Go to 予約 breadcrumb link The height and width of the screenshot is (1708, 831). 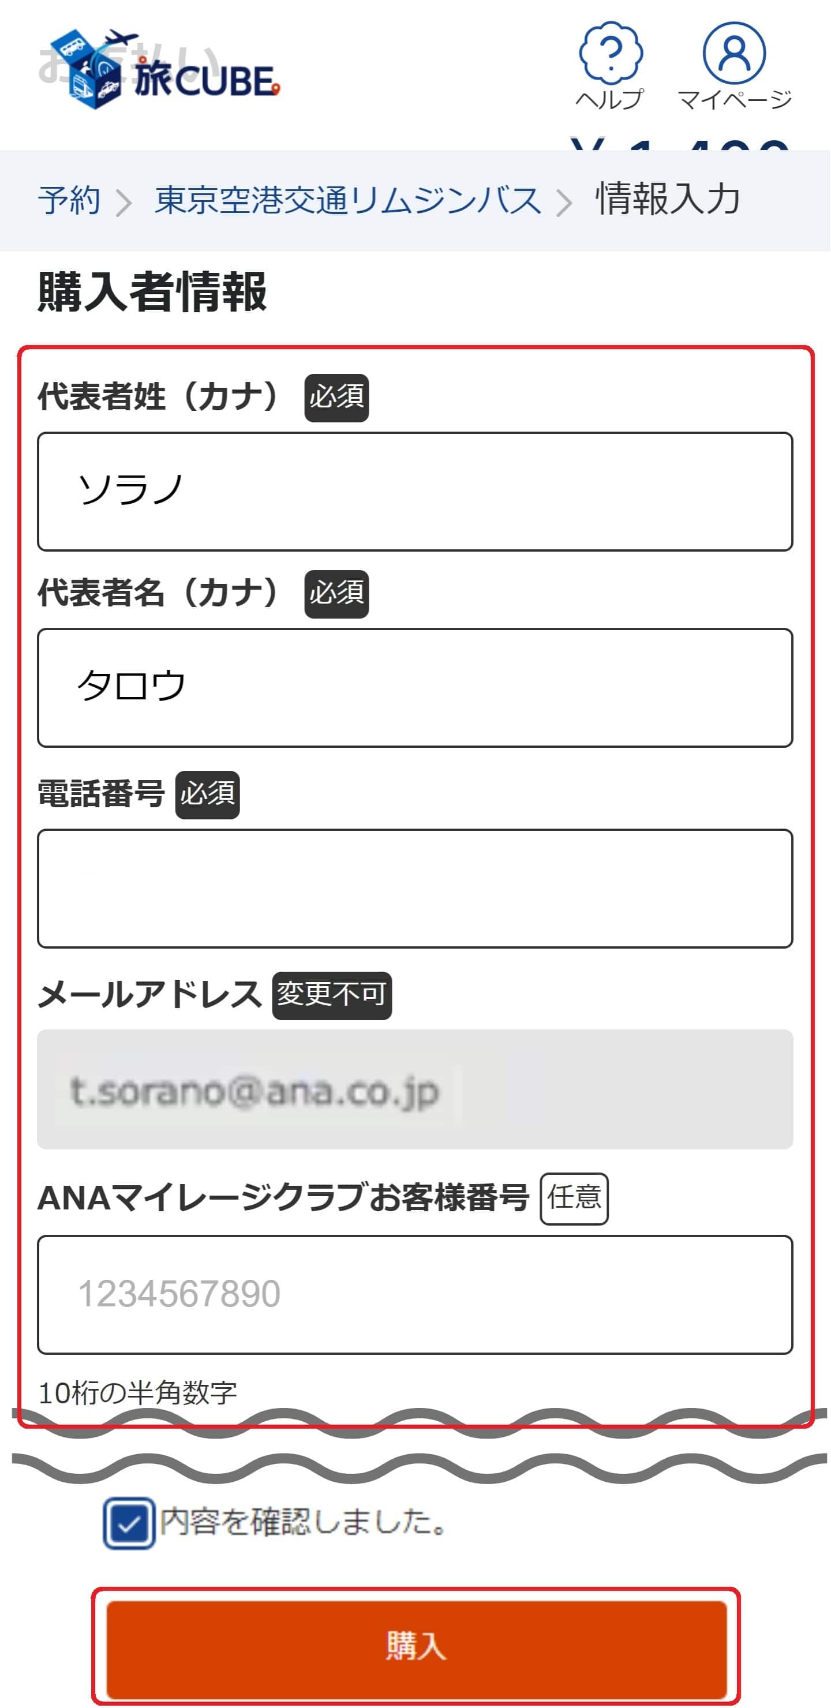[x=69, y=200]
